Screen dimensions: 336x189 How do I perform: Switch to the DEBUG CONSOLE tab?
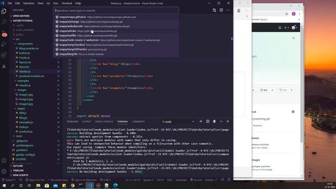click(x=104, y=121)
